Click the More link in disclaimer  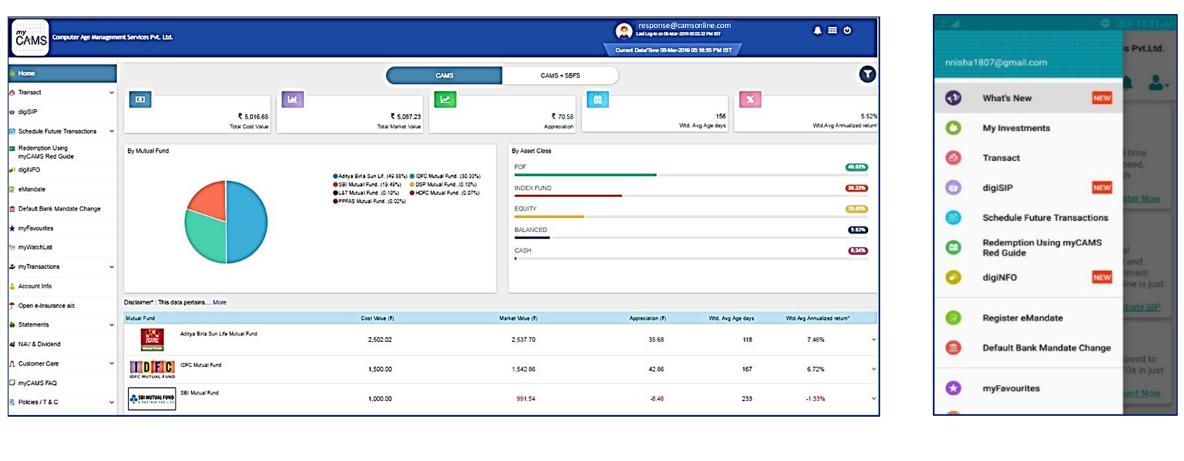tap(220, 302)
